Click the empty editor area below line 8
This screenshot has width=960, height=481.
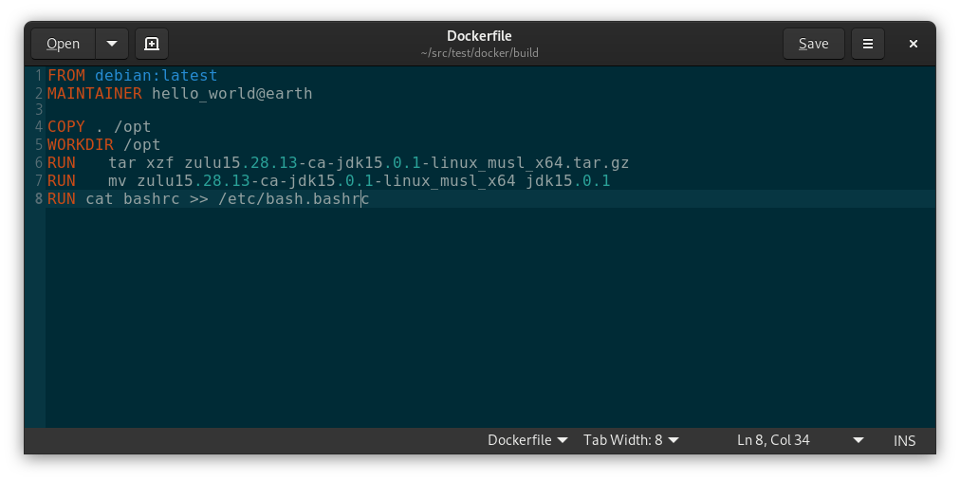(x=489, y=317)
